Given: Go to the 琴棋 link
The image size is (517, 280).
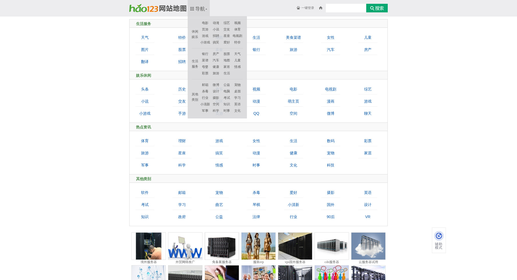Looking at the screenshot, I should click(x=256, y=205).
